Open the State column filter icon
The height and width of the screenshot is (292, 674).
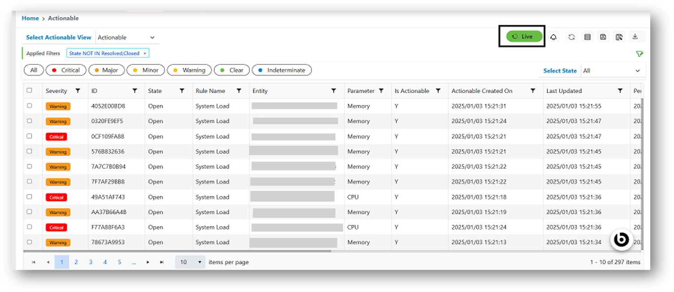pyautogui.click(x=182, y=91)
